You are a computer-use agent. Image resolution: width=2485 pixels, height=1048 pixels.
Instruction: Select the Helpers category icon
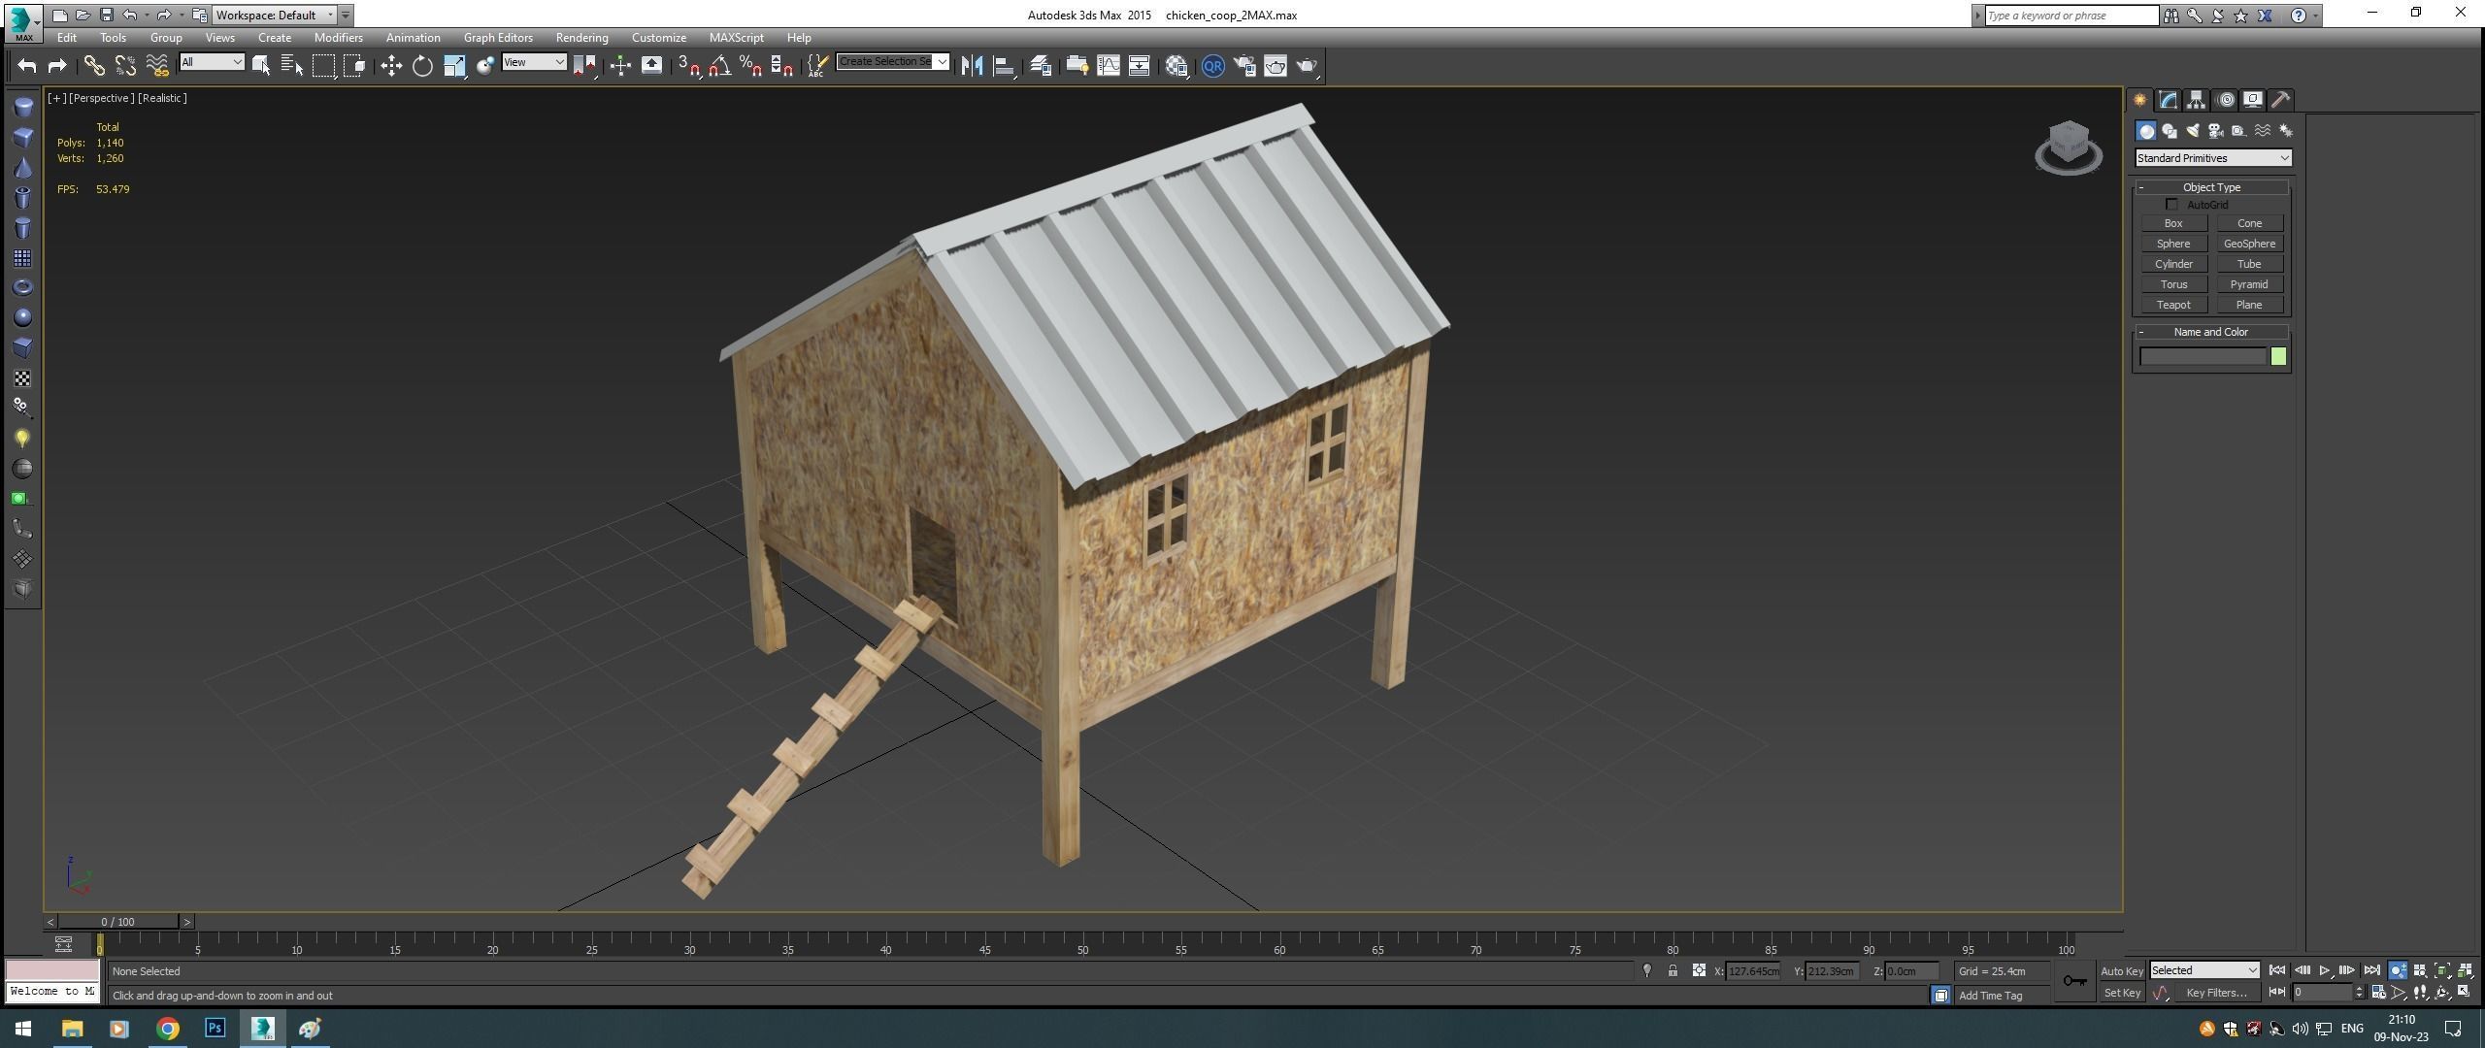tap(2238, 131)
